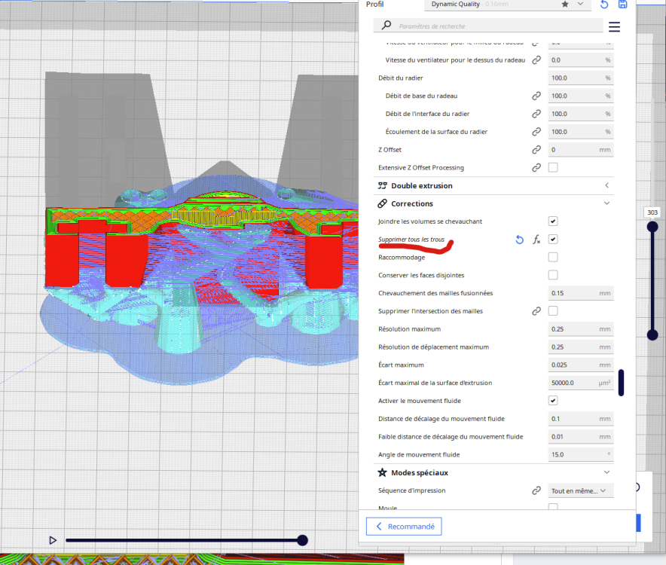Collapse the Corrections section
Viewport: 666px width, 565px height.
pos(606,203)
